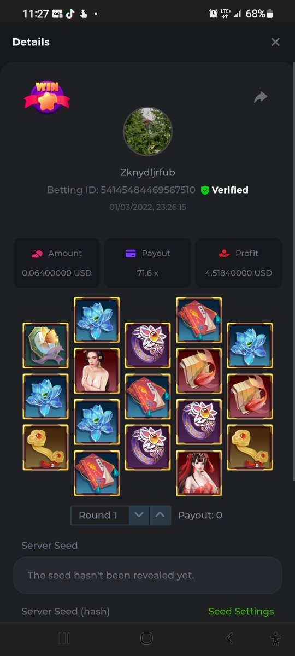Image resolution: width=295 pixels, height=656 pixels.
Task: Tap the red Profit icon
Action: click(x=224, y=254)
